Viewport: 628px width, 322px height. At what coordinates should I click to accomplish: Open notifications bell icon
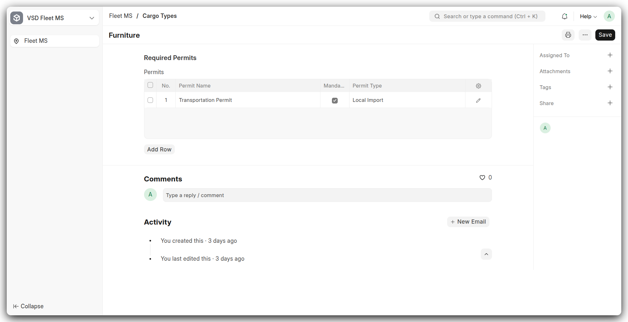[565, 16]
